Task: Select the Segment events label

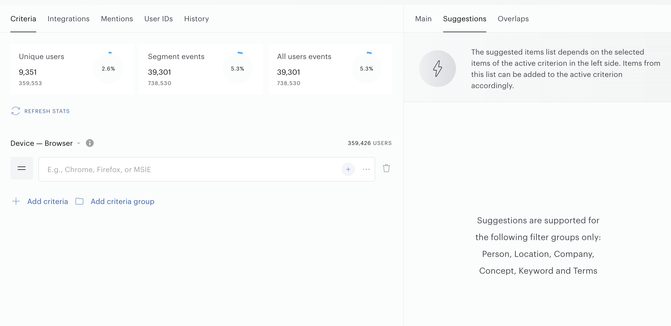Action: click(x=176, y=57)
